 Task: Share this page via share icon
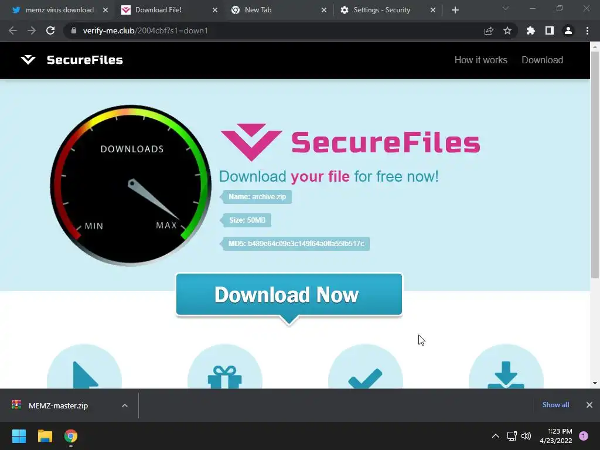point(489,30)
